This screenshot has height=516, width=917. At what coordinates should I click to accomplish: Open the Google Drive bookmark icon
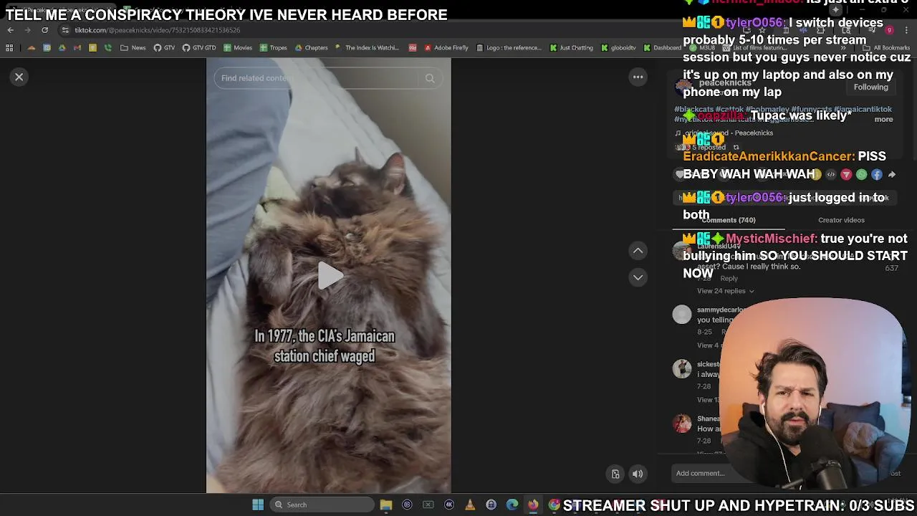(x=62, y=48)
